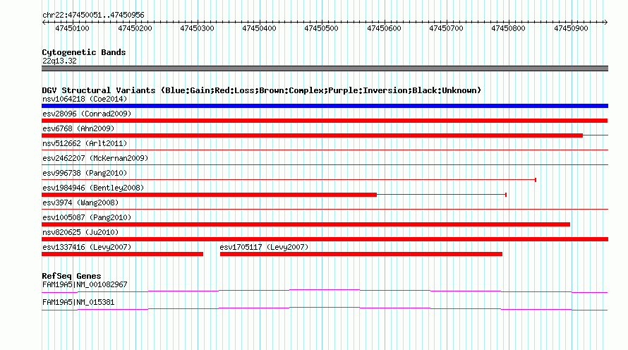The image size is (628, 350).
Task: Click the left arrow of the ruler
Action: coord(44,22)
